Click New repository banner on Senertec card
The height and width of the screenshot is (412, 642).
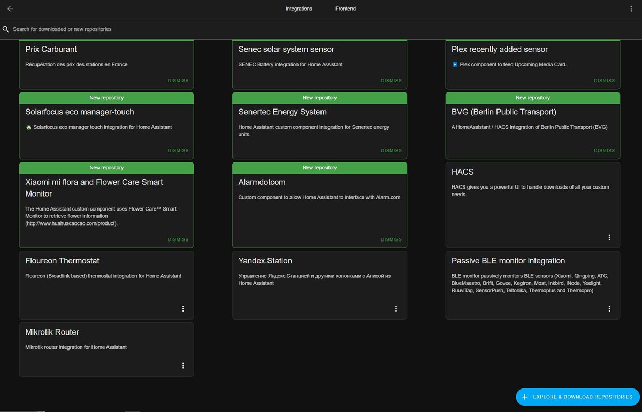319,98
